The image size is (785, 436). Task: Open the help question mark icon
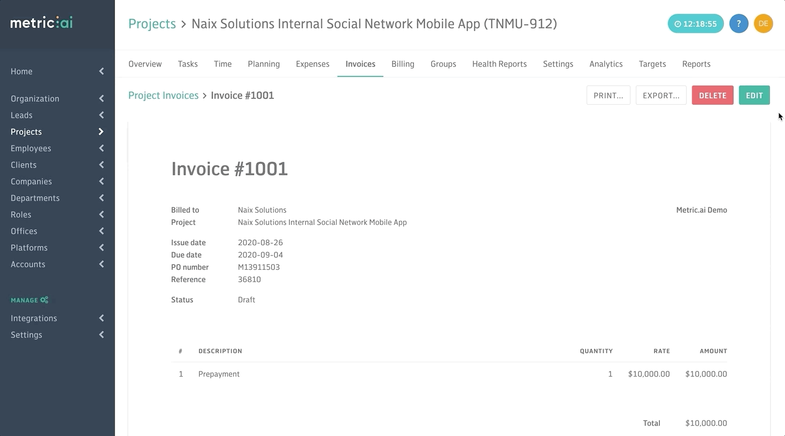click(x=738, y=24)
